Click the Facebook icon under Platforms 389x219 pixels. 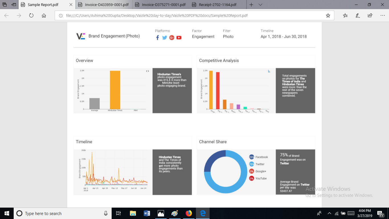pos(157,38)
